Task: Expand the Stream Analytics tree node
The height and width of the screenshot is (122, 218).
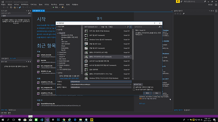Action: click(x=58, y=65)
